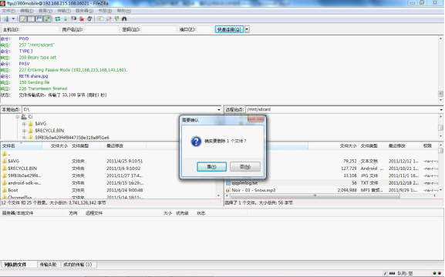Toggle the local directory tree view

click(x=31, y=19)
